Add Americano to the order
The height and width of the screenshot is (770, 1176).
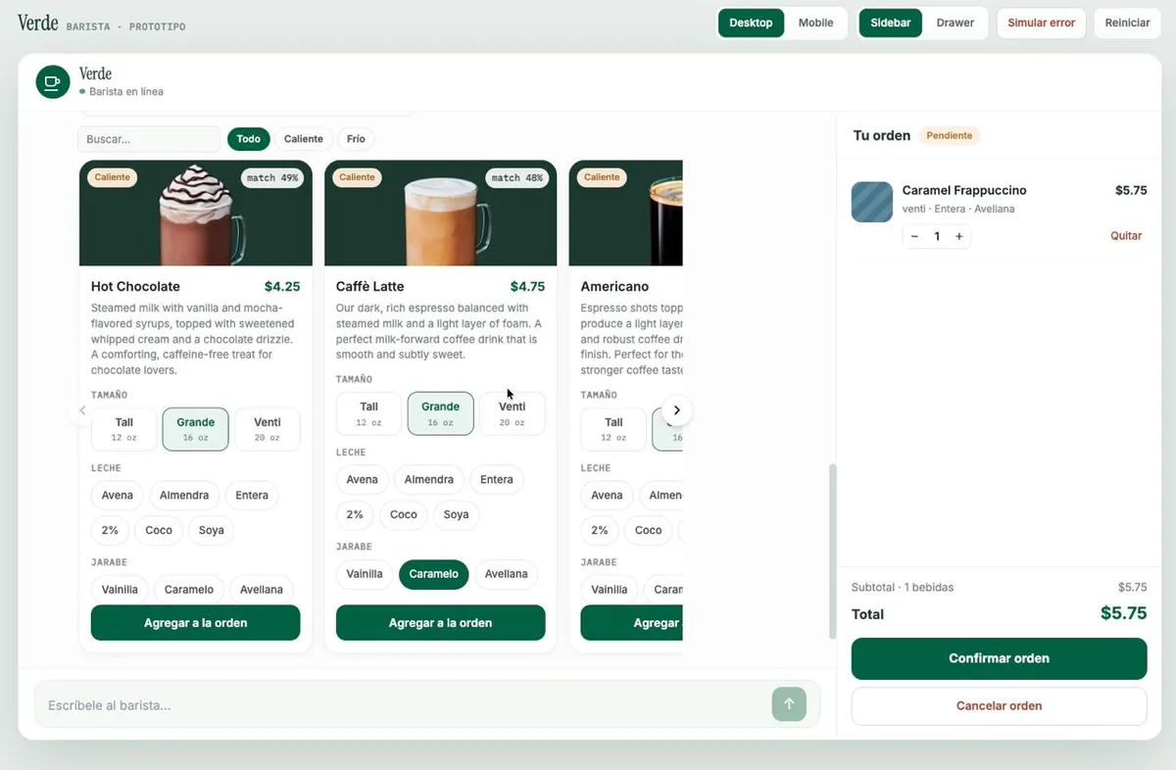click(632, 623)
